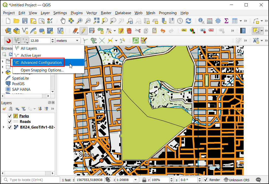Select the New SpatiaLite Layer icon

(x=33, y=30)
